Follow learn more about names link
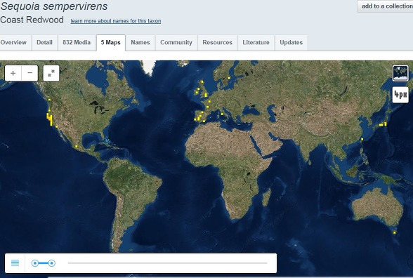413x278 pixels. coord(116,21)
